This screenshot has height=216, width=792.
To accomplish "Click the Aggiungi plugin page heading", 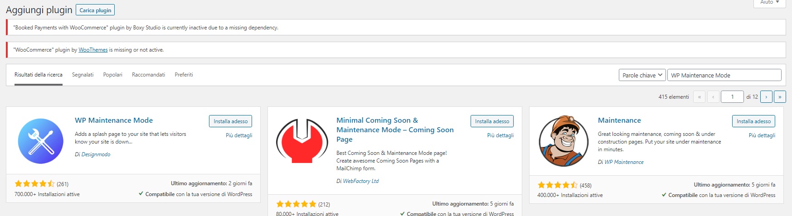I will 39,10.
